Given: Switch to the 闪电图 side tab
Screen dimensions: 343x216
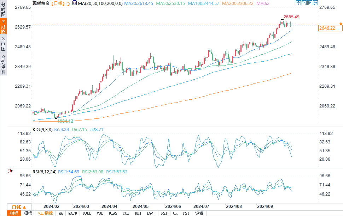Looking at the screenshot, I should (x=3, y=43).
